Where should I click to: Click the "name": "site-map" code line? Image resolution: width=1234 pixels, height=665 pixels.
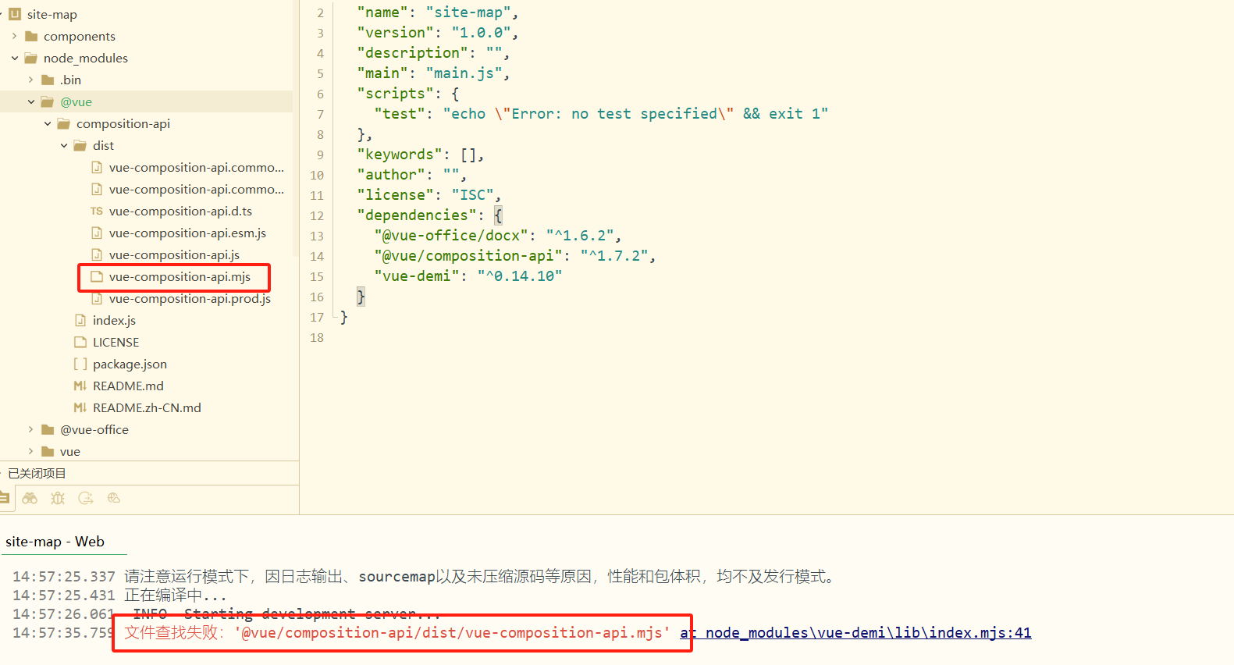tap(437, 12)
